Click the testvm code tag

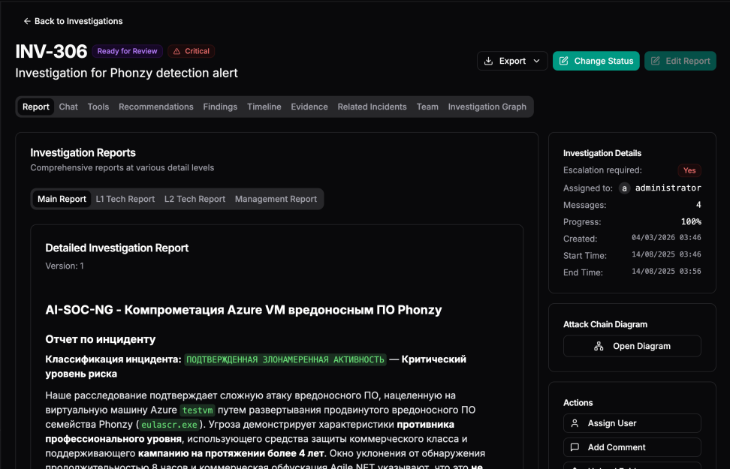pos(198,410)
